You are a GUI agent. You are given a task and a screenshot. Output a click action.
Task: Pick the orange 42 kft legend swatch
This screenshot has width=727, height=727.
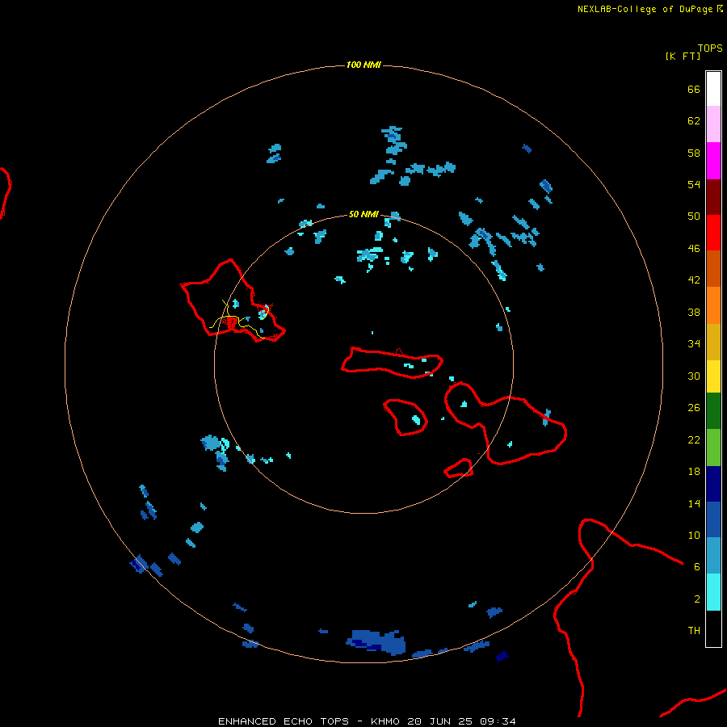[713, 305]
